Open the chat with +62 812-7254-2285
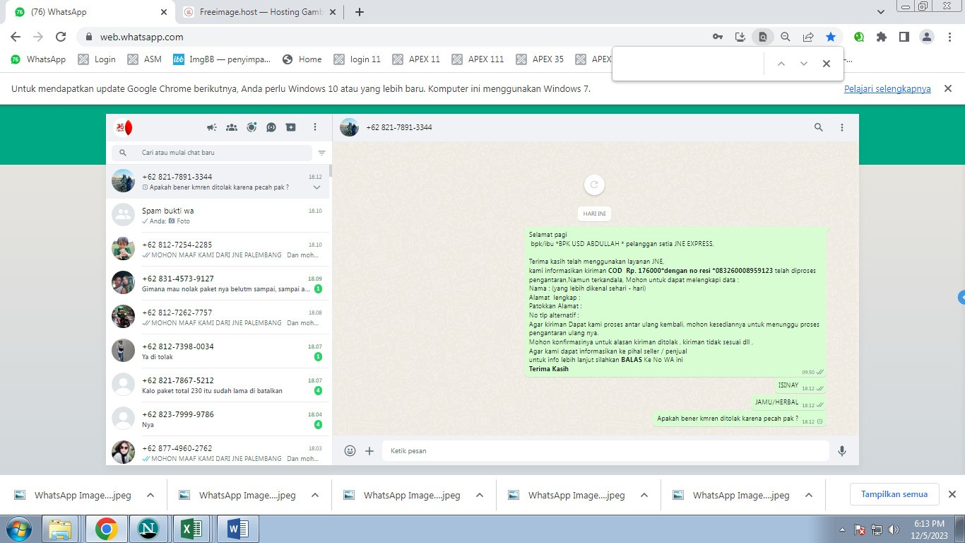Image resolution: width=965 pixels, height=543 pixels. click(x=218, y=250)
